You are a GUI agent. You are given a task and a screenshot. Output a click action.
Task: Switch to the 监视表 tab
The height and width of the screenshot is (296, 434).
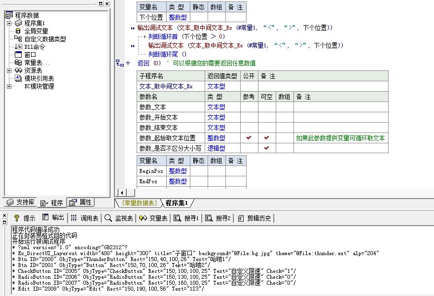119,218
